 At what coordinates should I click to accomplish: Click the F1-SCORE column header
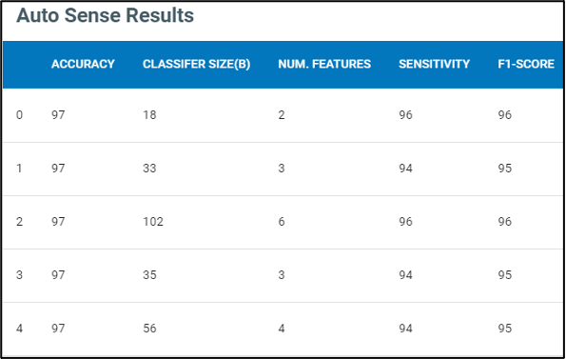(526, 64)
